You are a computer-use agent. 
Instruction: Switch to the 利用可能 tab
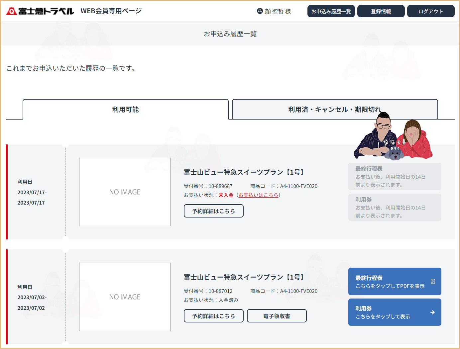125,110
